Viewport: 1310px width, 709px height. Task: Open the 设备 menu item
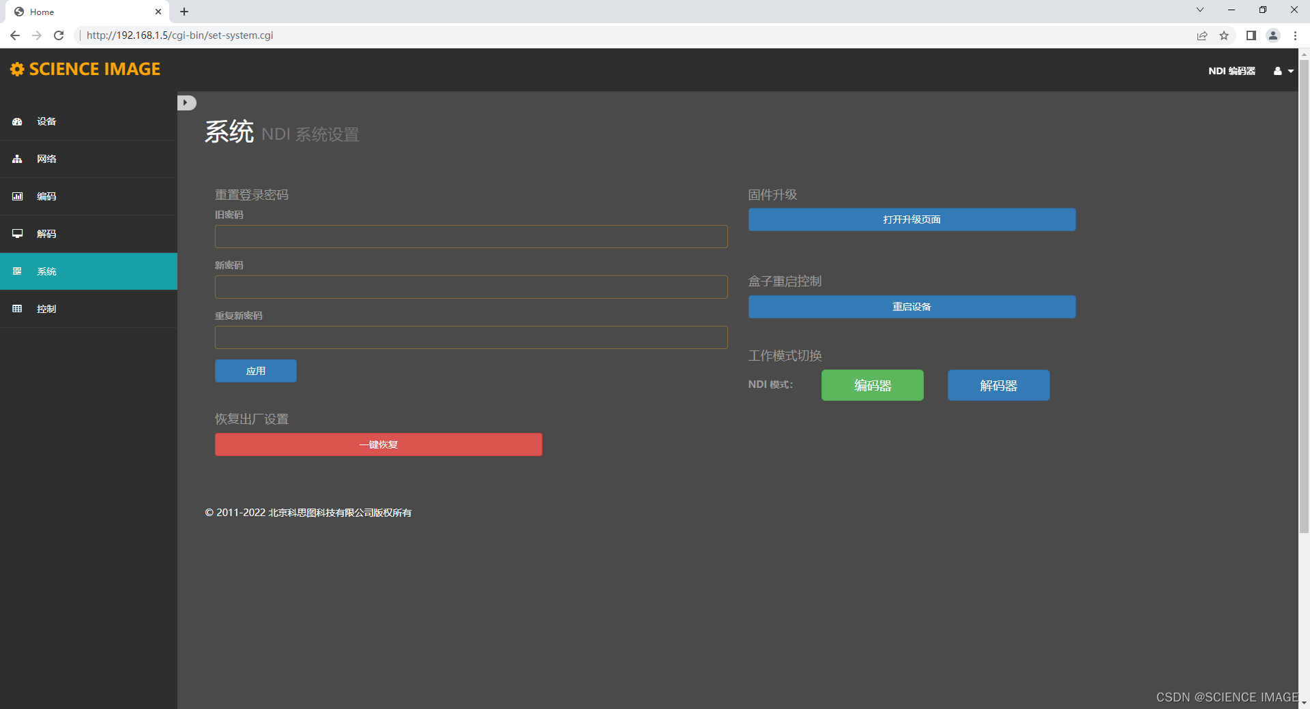89,121
